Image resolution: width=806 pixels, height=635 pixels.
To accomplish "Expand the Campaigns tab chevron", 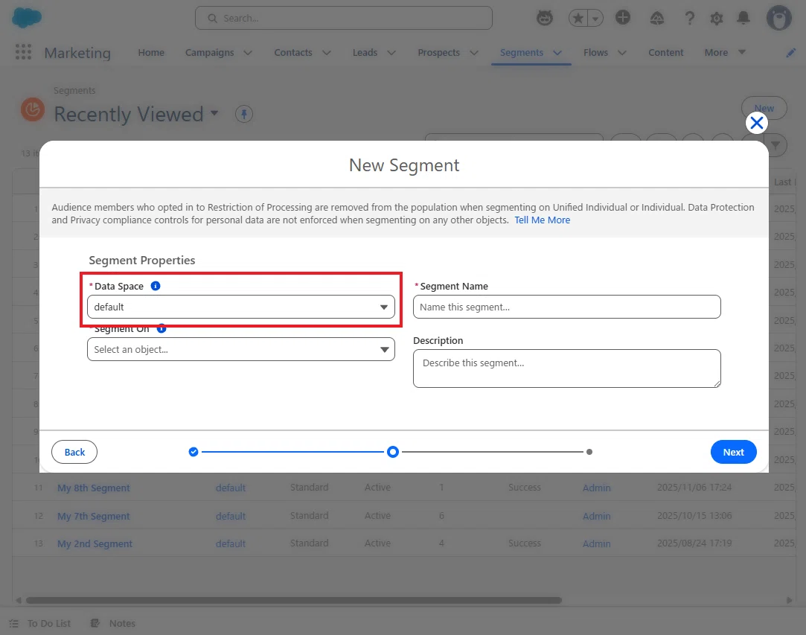I will coord(248,52).
